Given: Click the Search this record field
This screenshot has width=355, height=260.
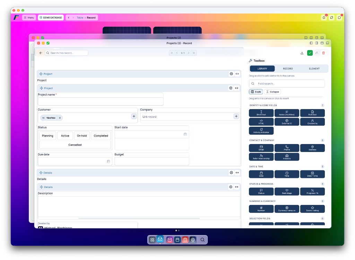Looking at the screenshot, I should pyautogui.click(x=66, y=53).
